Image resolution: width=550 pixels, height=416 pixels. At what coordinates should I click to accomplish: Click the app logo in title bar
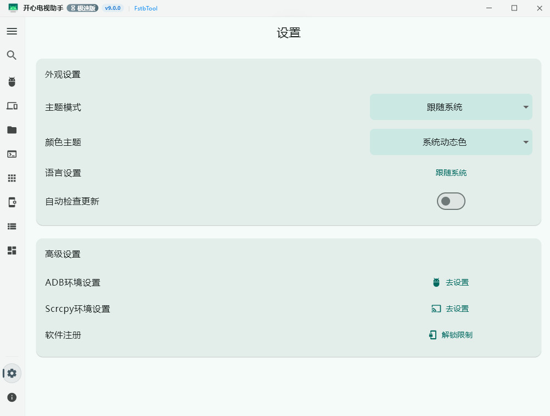pos(13,8)
